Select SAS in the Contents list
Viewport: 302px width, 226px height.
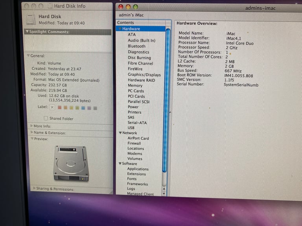[x=131, y=117]
